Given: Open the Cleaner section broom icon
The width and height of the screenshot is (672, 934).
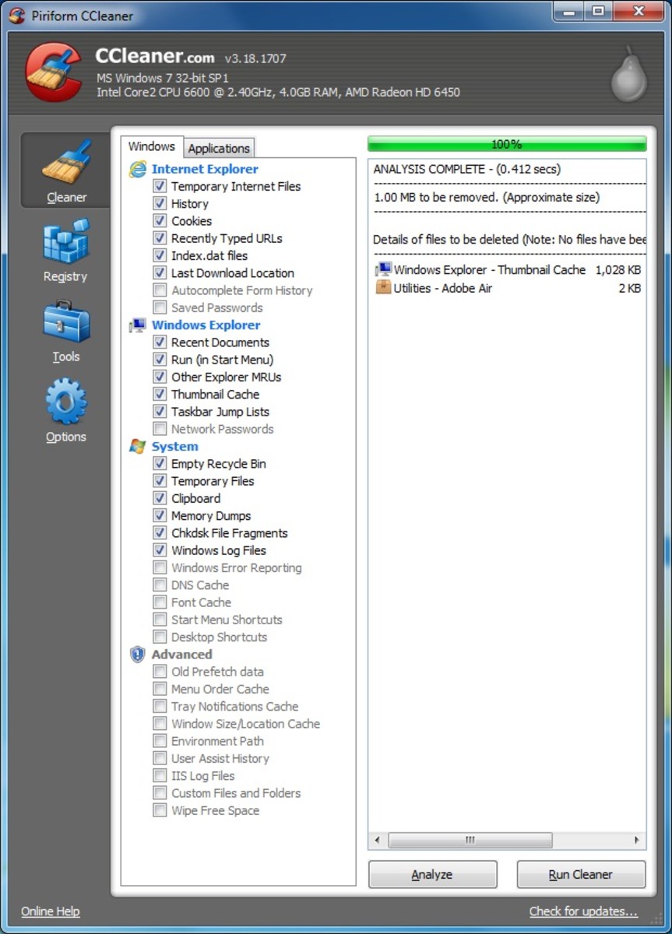Looking at the screenshot, I should (x=66, y=163).
